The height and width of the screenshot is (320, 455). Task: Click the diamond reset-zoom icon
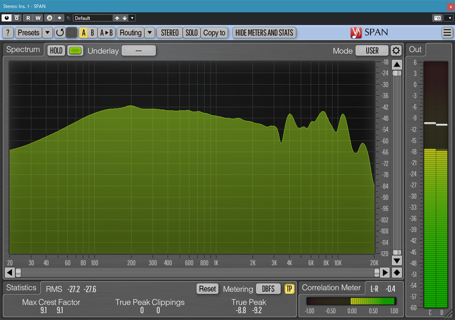[397, 272]
